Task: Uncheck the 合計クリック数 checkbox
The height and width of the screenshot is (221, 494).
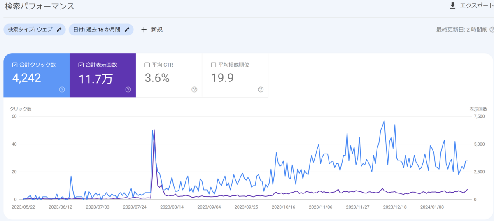Action: [x=15, y=65]
